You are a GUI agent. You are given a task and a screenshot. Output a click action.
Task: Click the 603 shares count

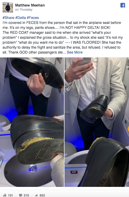(x=42, y=195)
